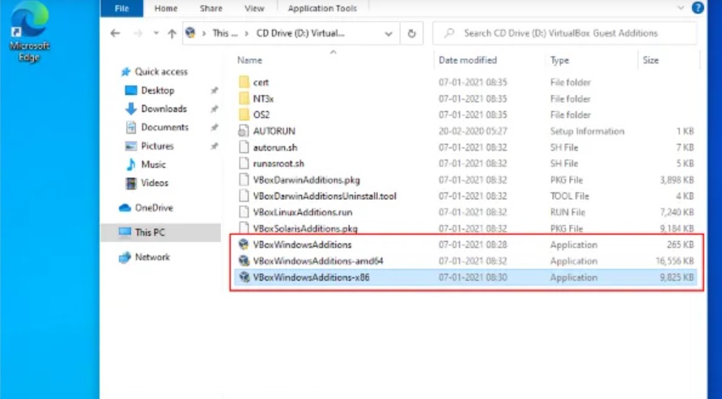Open Pictures in the navigation pane

157,146
